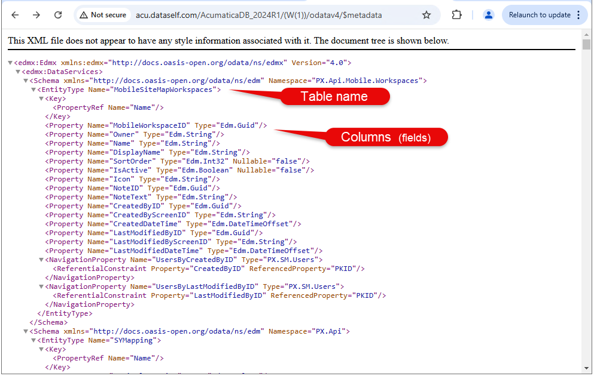
Task: Collapse the UsersByLastModifiedByID NavigationProperty node
Action: click(41, 286)
